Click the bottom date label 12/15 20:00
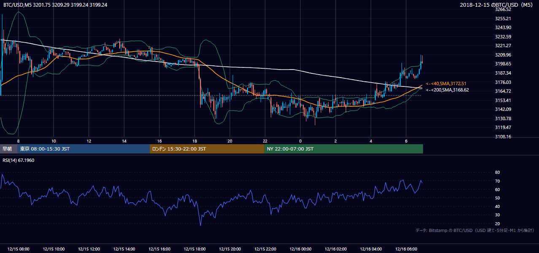Screen dimensions: 539x253 [230, 249]
